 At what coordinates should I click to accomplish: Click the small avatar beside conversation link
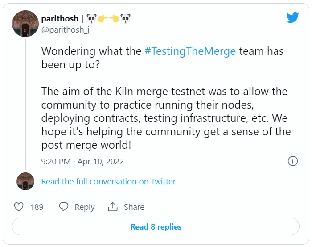[x=25, y=181]
